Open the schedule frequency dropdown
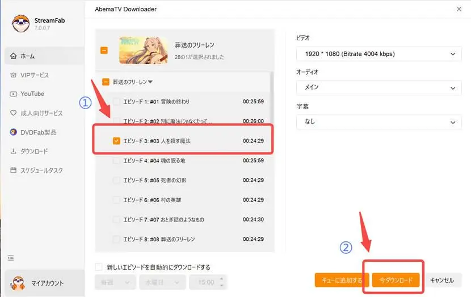This screenshot has width=471, height=297. click(x=115, y=282)
